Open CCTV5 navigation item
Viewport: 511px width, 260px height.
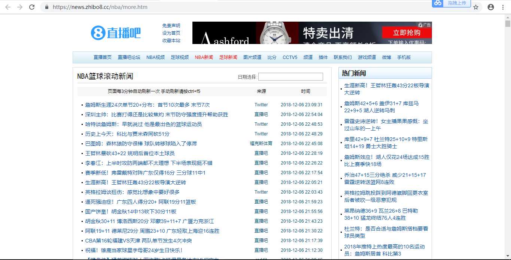click(x=290, y=57)
